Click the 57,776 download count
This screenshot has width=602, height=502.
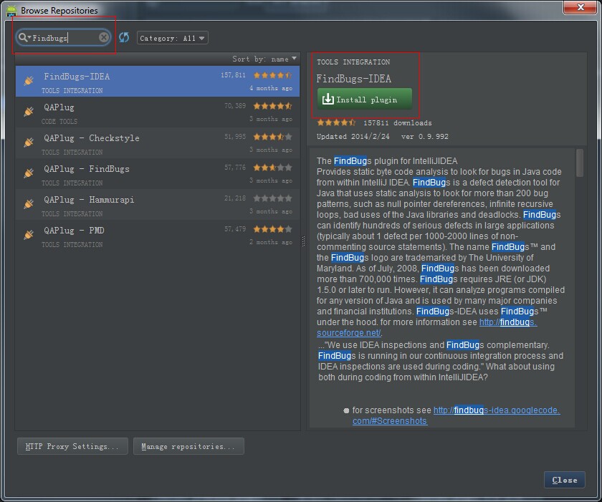coord(235,168)
